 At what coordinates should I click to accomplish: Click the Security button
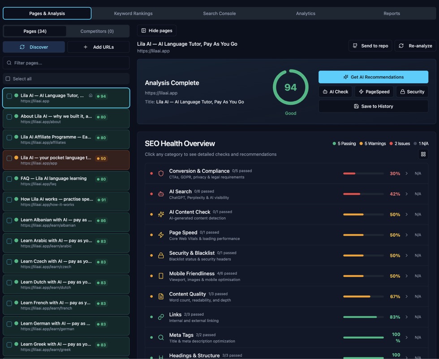click(412, 91)
